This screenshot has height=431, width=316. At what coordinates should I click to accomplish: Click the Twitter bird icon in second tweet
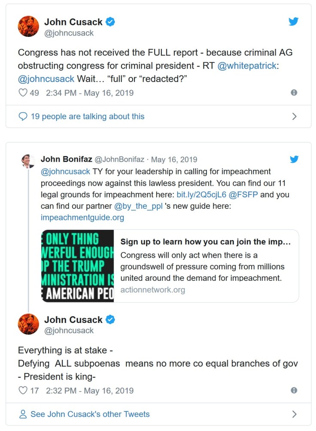click(x=294, y=160)
